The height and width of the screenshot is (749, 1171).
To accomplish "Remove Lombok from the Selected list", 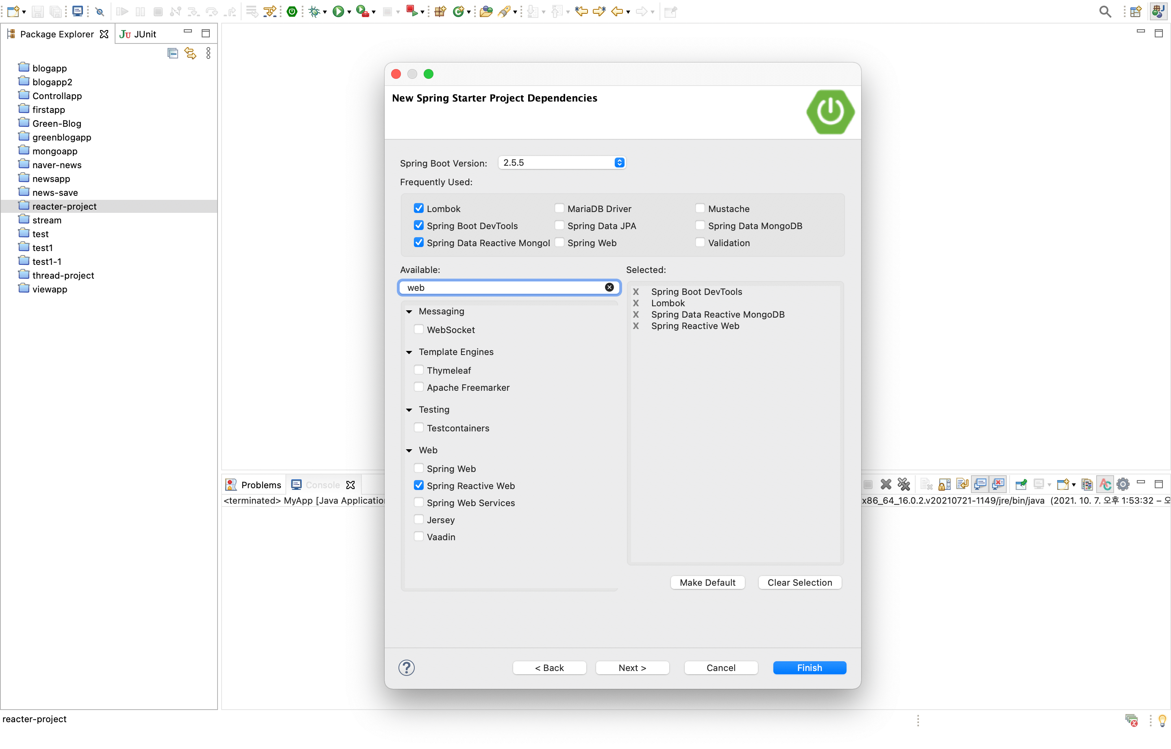I will click(x=636, y=303).
